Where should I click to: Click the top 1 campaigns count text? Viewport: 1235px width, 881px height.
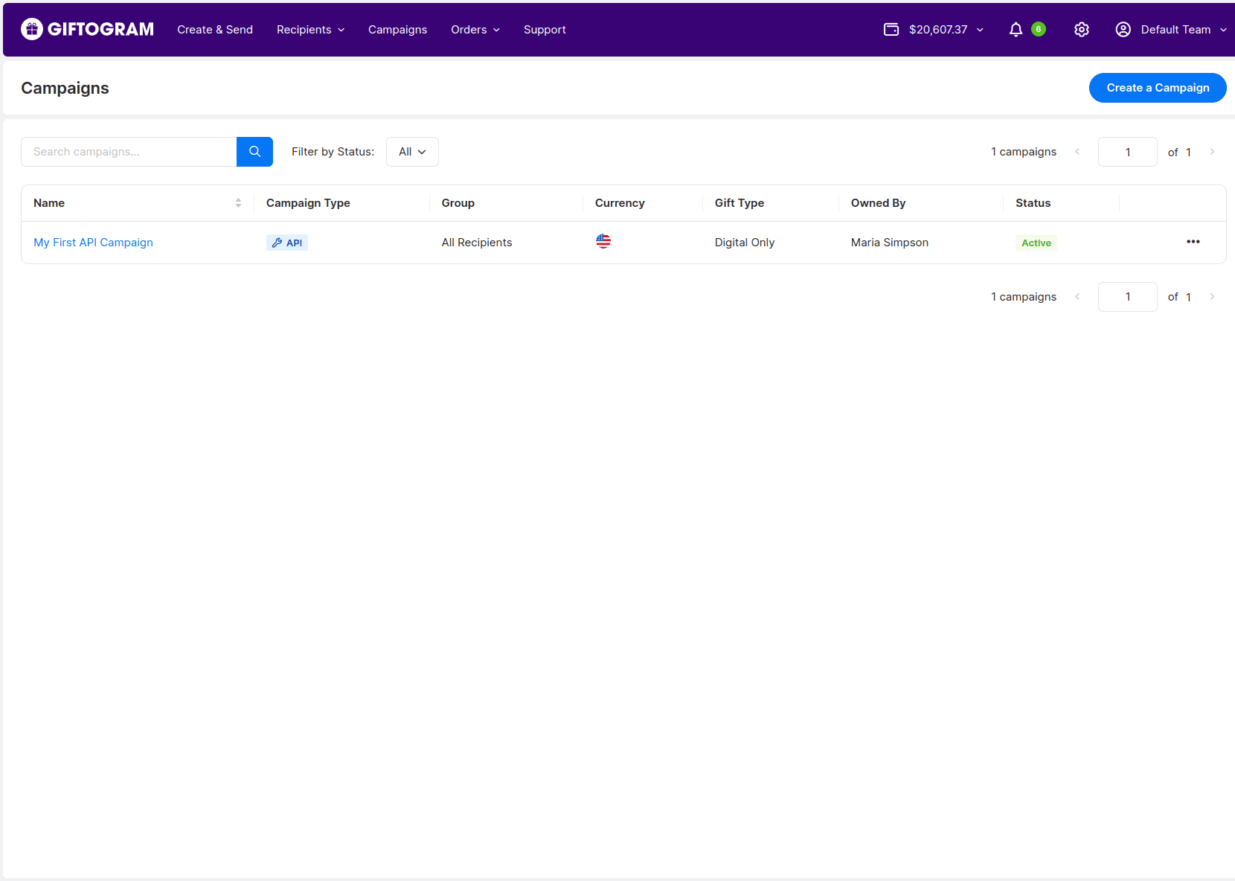pyautogui.click(x=1024, y=152)
